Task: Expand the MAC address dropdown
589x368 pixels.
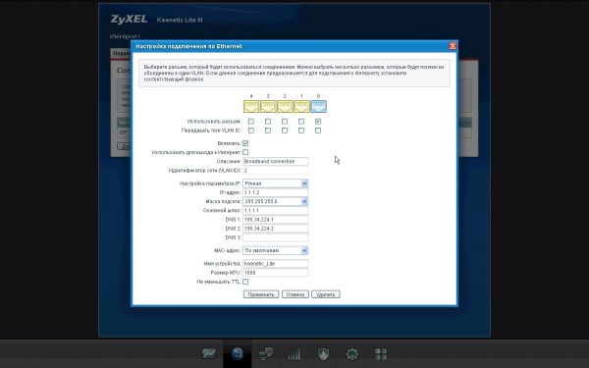Action: click(x=304, y=250)
